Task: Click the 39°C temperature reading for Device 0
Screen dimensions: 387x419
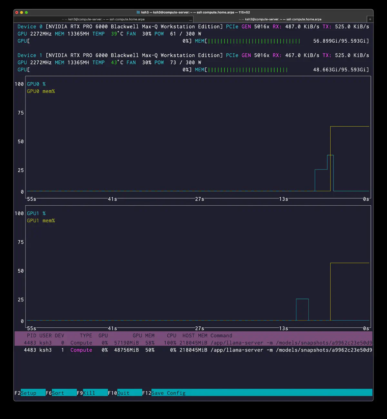Action: 117,34
